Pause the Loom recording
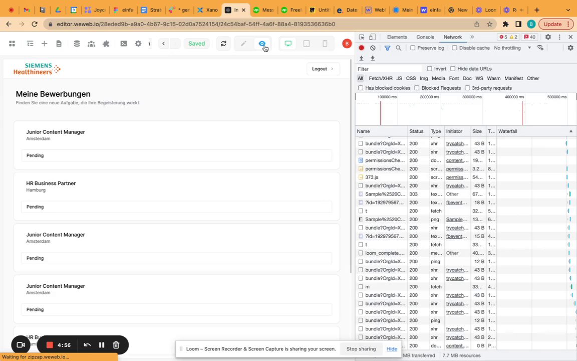577x361 pixels. tap(102, 345)
